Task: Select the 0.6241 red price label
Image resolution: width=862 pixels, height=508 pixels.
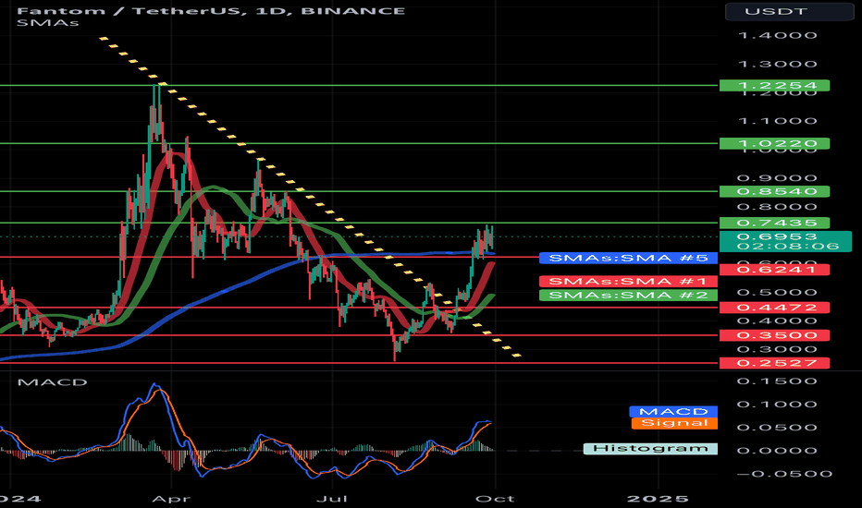Action: pyautogui.click(x=774, y=269)
